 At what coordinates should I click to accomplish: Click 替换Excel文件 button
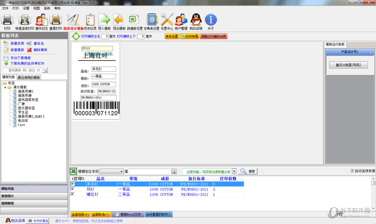tap(128, 215)
